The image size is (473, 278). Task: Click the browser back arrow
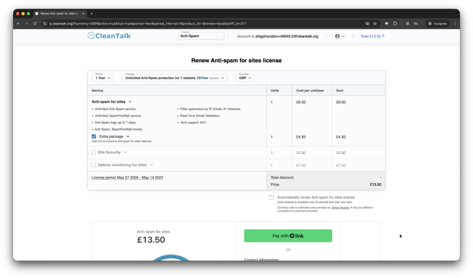(x=18, y=24)
